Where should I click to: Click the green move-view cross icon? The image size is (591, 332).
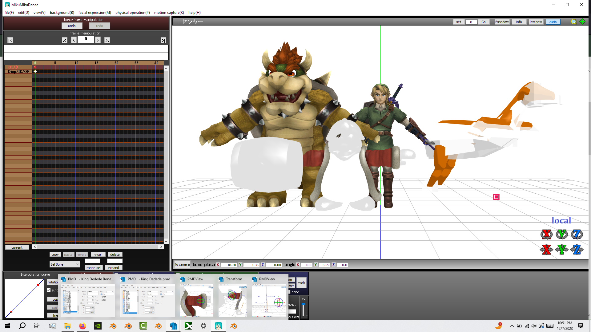click(x=582, y=22)
